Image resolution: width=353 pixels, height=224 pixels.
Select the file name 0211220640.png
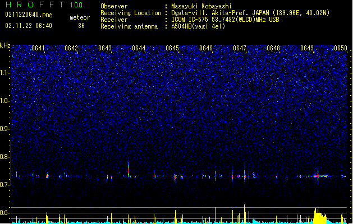pos(29,15)
